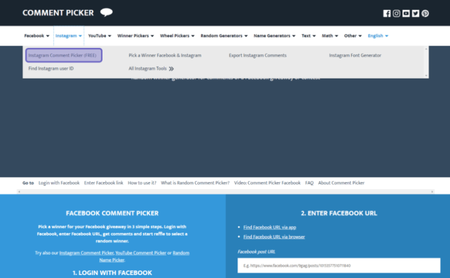This screenshot has width=450, height=278.
Task: Open the Twitter social icon in header
Action: (x=415, y=13)
